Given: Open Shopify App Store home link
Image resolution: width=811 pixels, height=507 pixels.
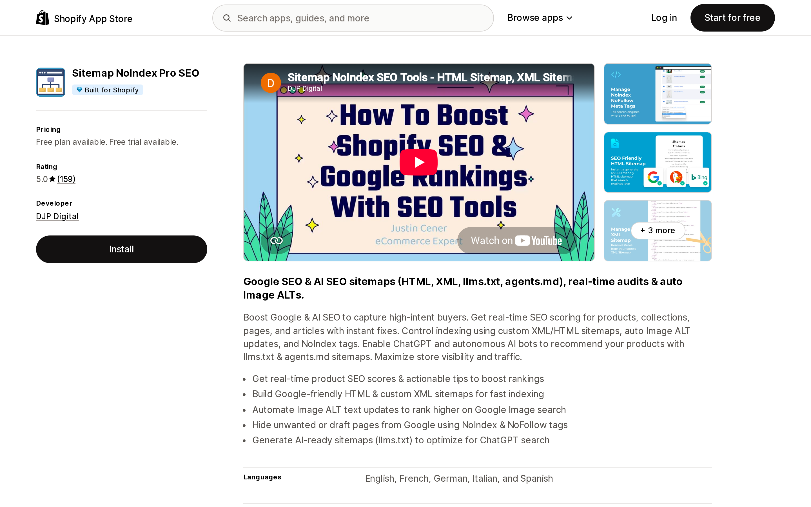Looking at the screenshot, I should coord(84,18).
